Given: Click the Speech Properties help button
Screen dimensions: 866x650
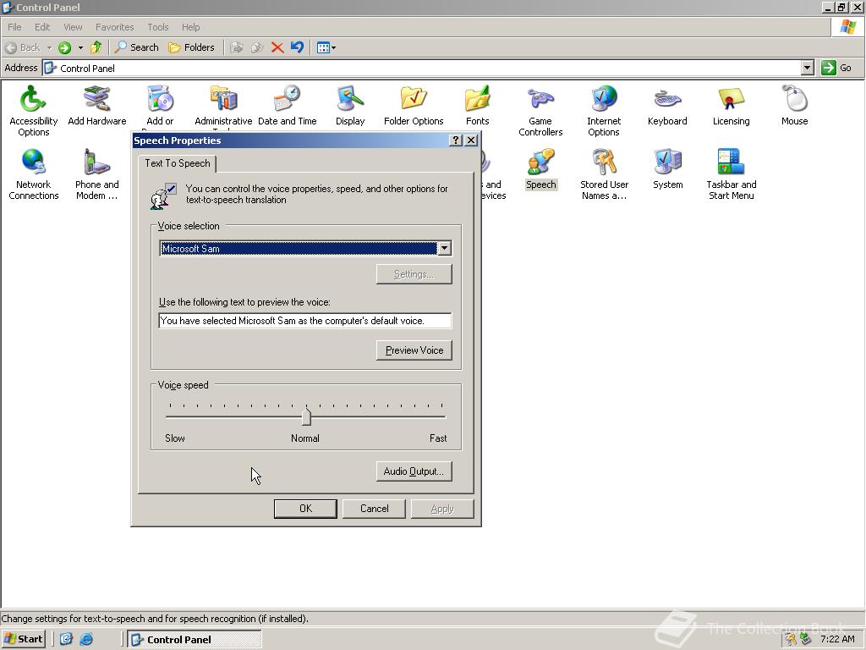Looking at the screenshot, I should tap(456, 140).
